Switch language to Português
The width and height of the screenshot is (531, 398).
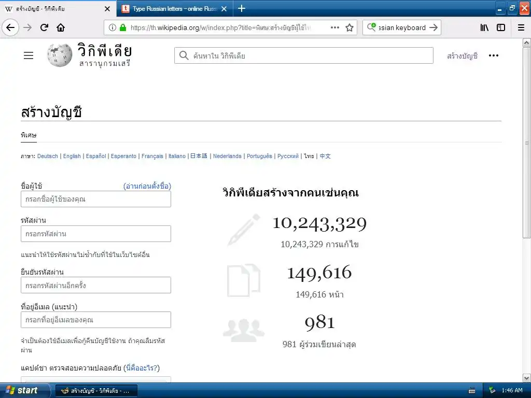click(259, 156)
